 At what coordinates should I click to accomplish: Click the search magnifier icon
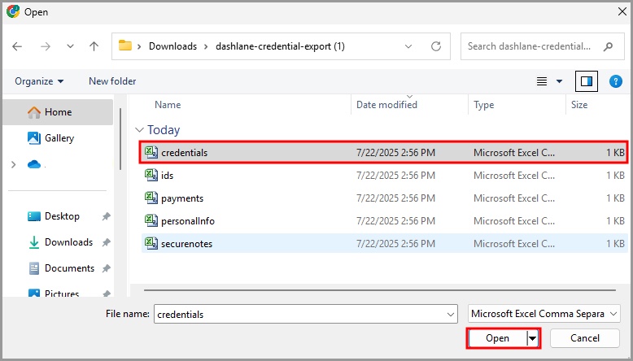(x=608, y=47)
